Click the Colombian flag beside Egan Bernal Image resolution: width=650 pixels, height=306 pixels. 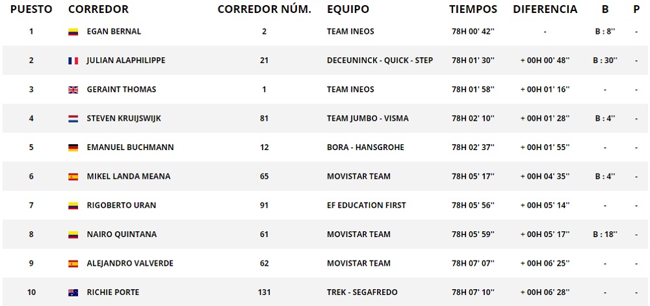[x=73, y=32]
